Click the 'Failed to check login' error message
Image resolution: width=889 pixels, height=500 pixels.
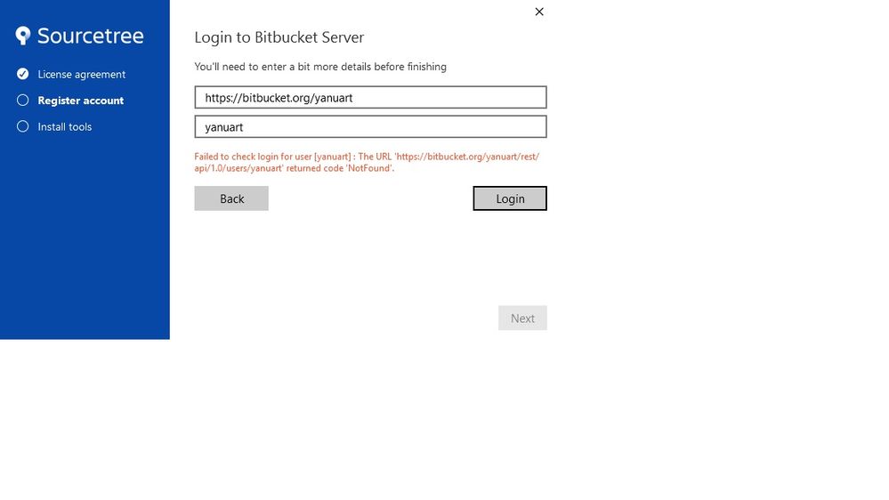click(x=367, y=162)
